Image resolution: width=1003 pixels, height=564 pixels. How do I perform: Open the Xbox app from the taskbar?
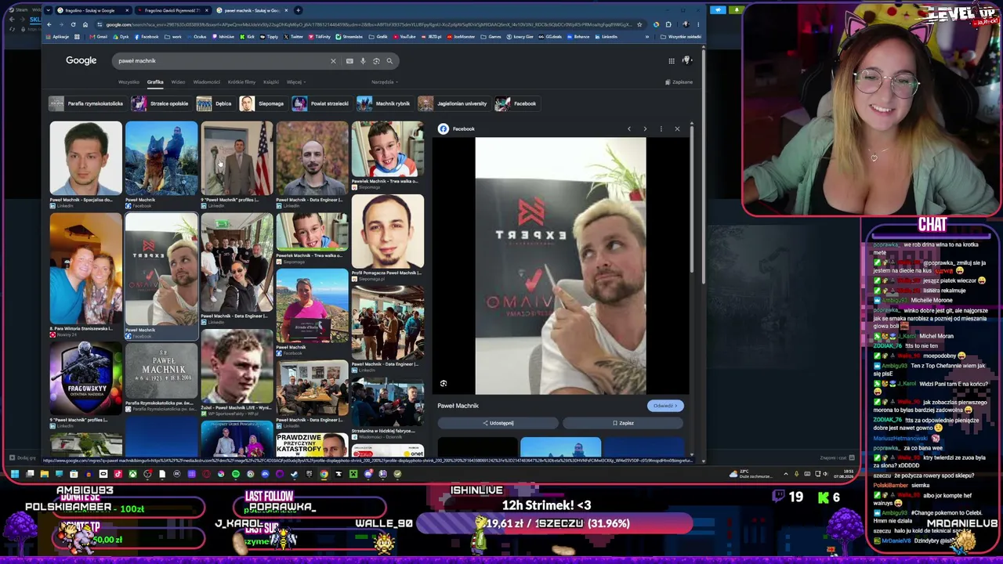133,474
